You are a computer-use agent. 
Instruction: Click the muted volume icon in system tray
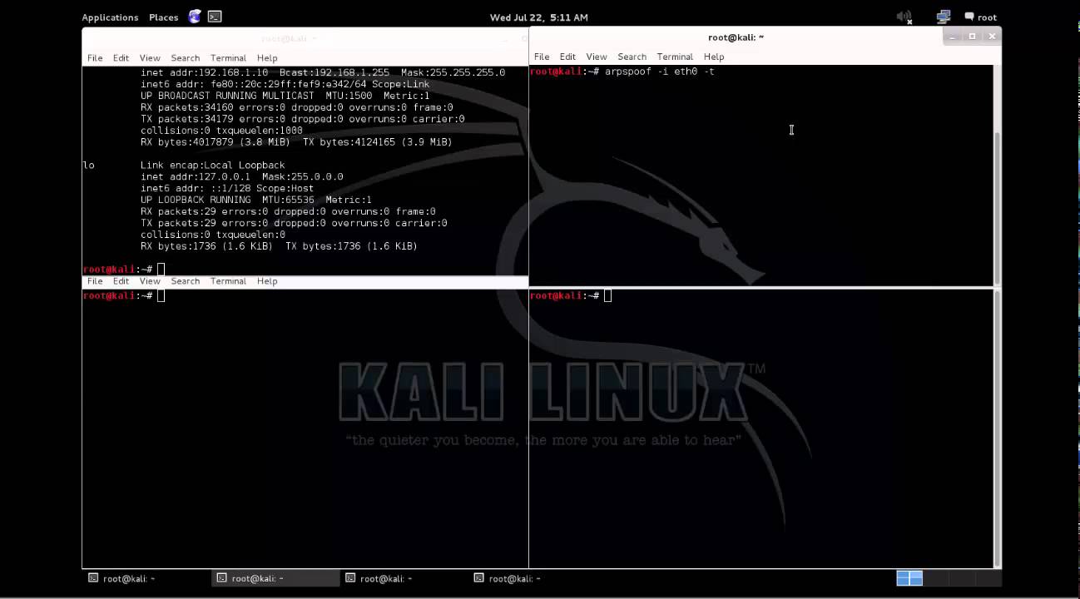pos(904,17)
